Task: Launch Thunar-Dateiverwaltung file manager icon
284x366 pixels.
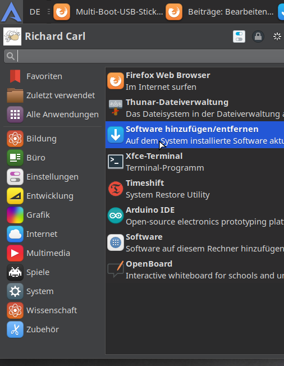Action: click(116, 108)
